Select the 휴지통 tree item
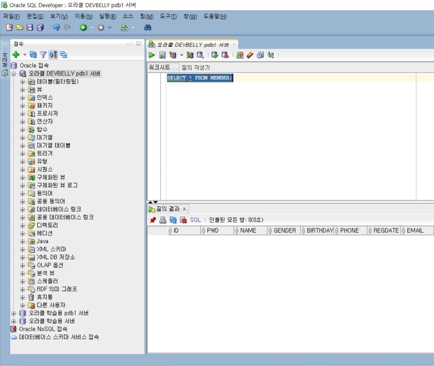This screenshot has height=366, width=434. [45, 297]
